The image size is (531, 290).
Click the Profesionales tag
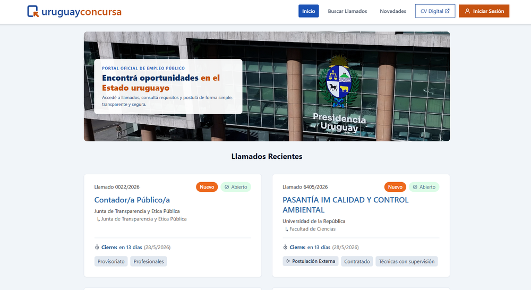pos(148,261)
